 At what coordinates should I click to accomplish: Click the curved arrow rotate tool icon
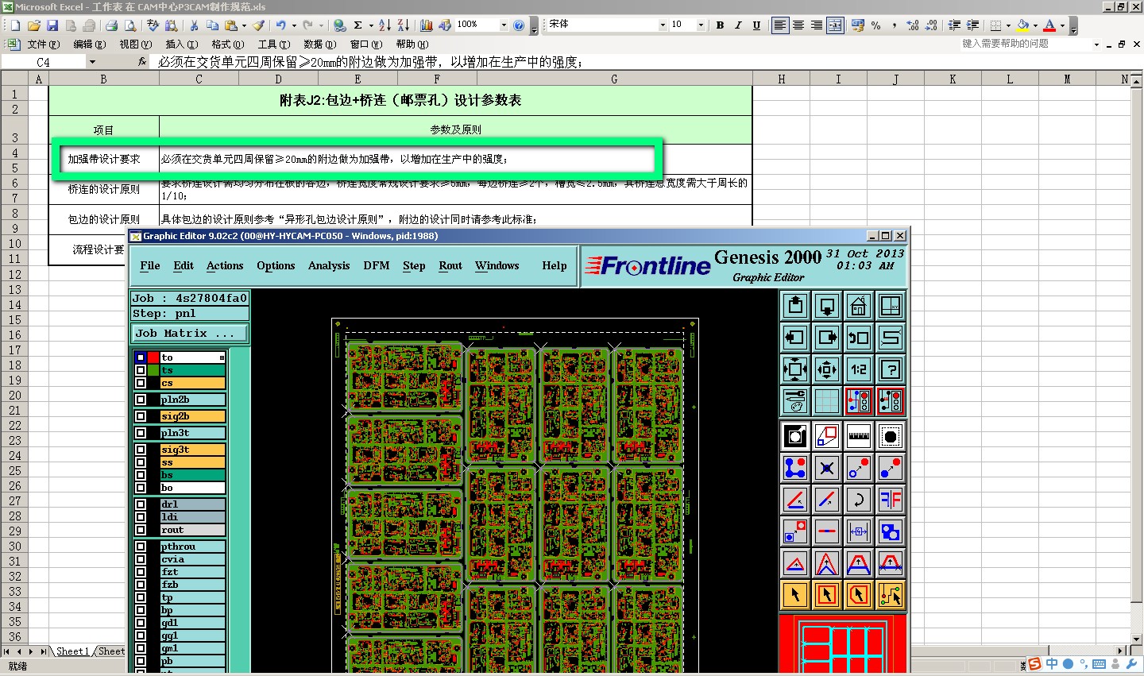pos(859,500)
